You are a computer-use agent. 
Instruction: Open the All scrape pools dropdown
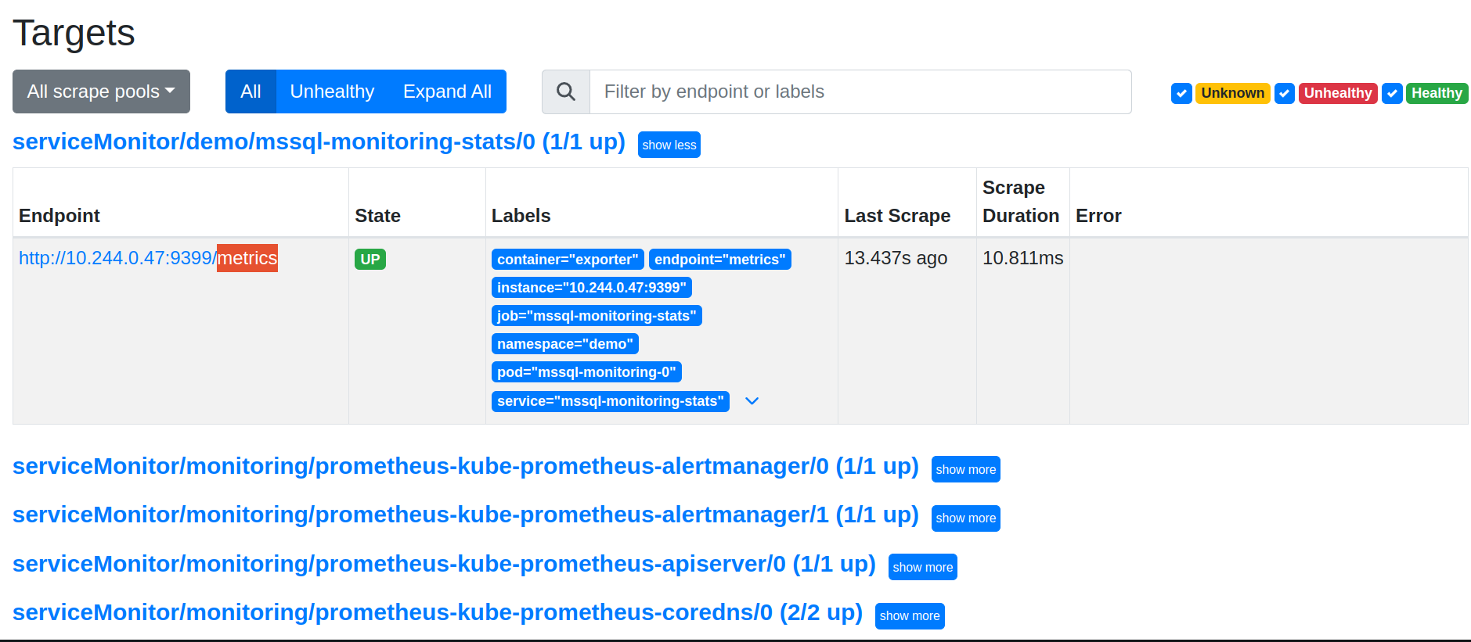click(101, 91)
